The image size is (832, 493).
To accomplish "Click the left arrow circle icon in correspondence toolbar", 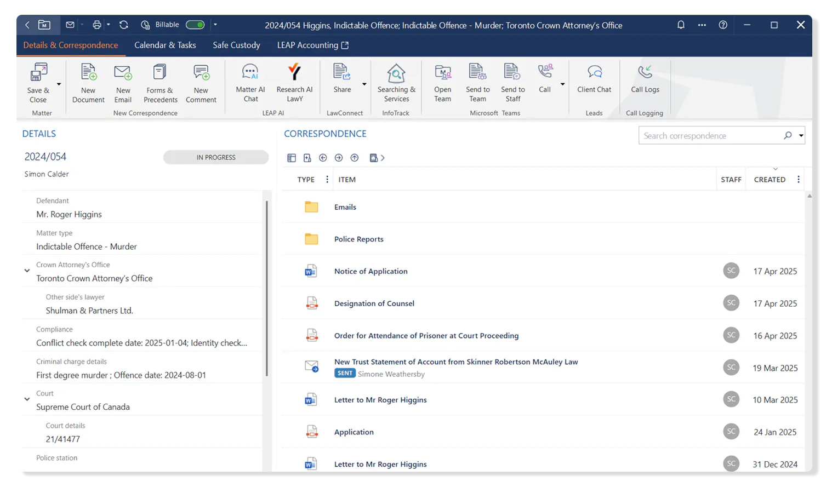I will [323, 158].
